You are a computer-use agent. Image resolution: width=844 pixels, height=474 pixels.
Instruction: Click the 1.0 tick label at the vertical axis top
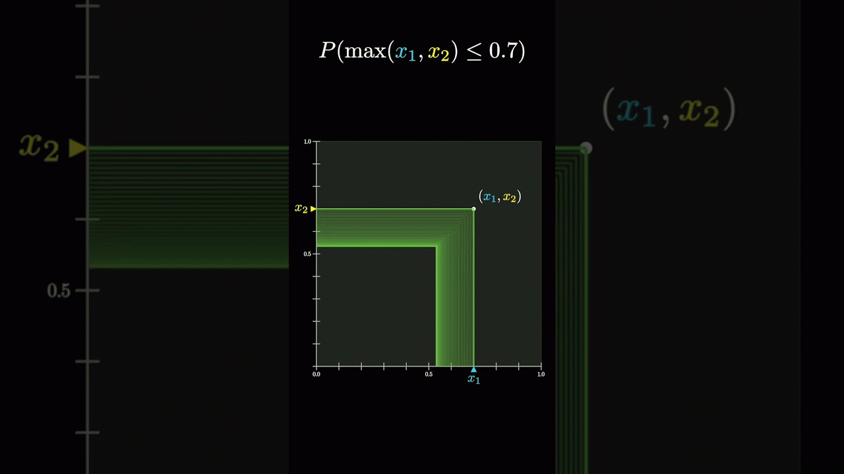307,142
